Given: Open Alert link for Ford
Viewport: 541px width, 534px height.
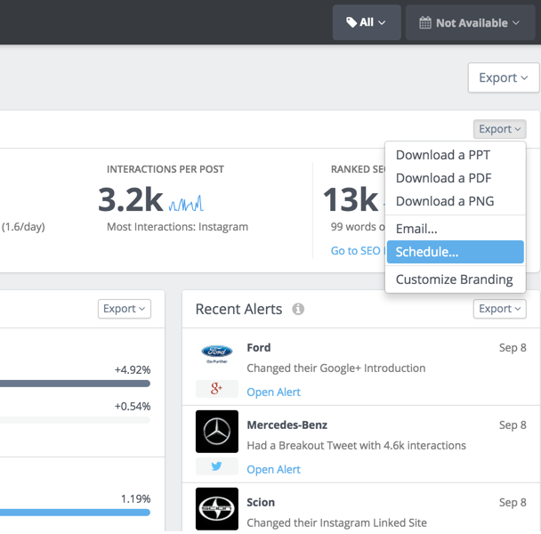Looking at the screenshot, I should pyautogui.click(x=273, y=392).
